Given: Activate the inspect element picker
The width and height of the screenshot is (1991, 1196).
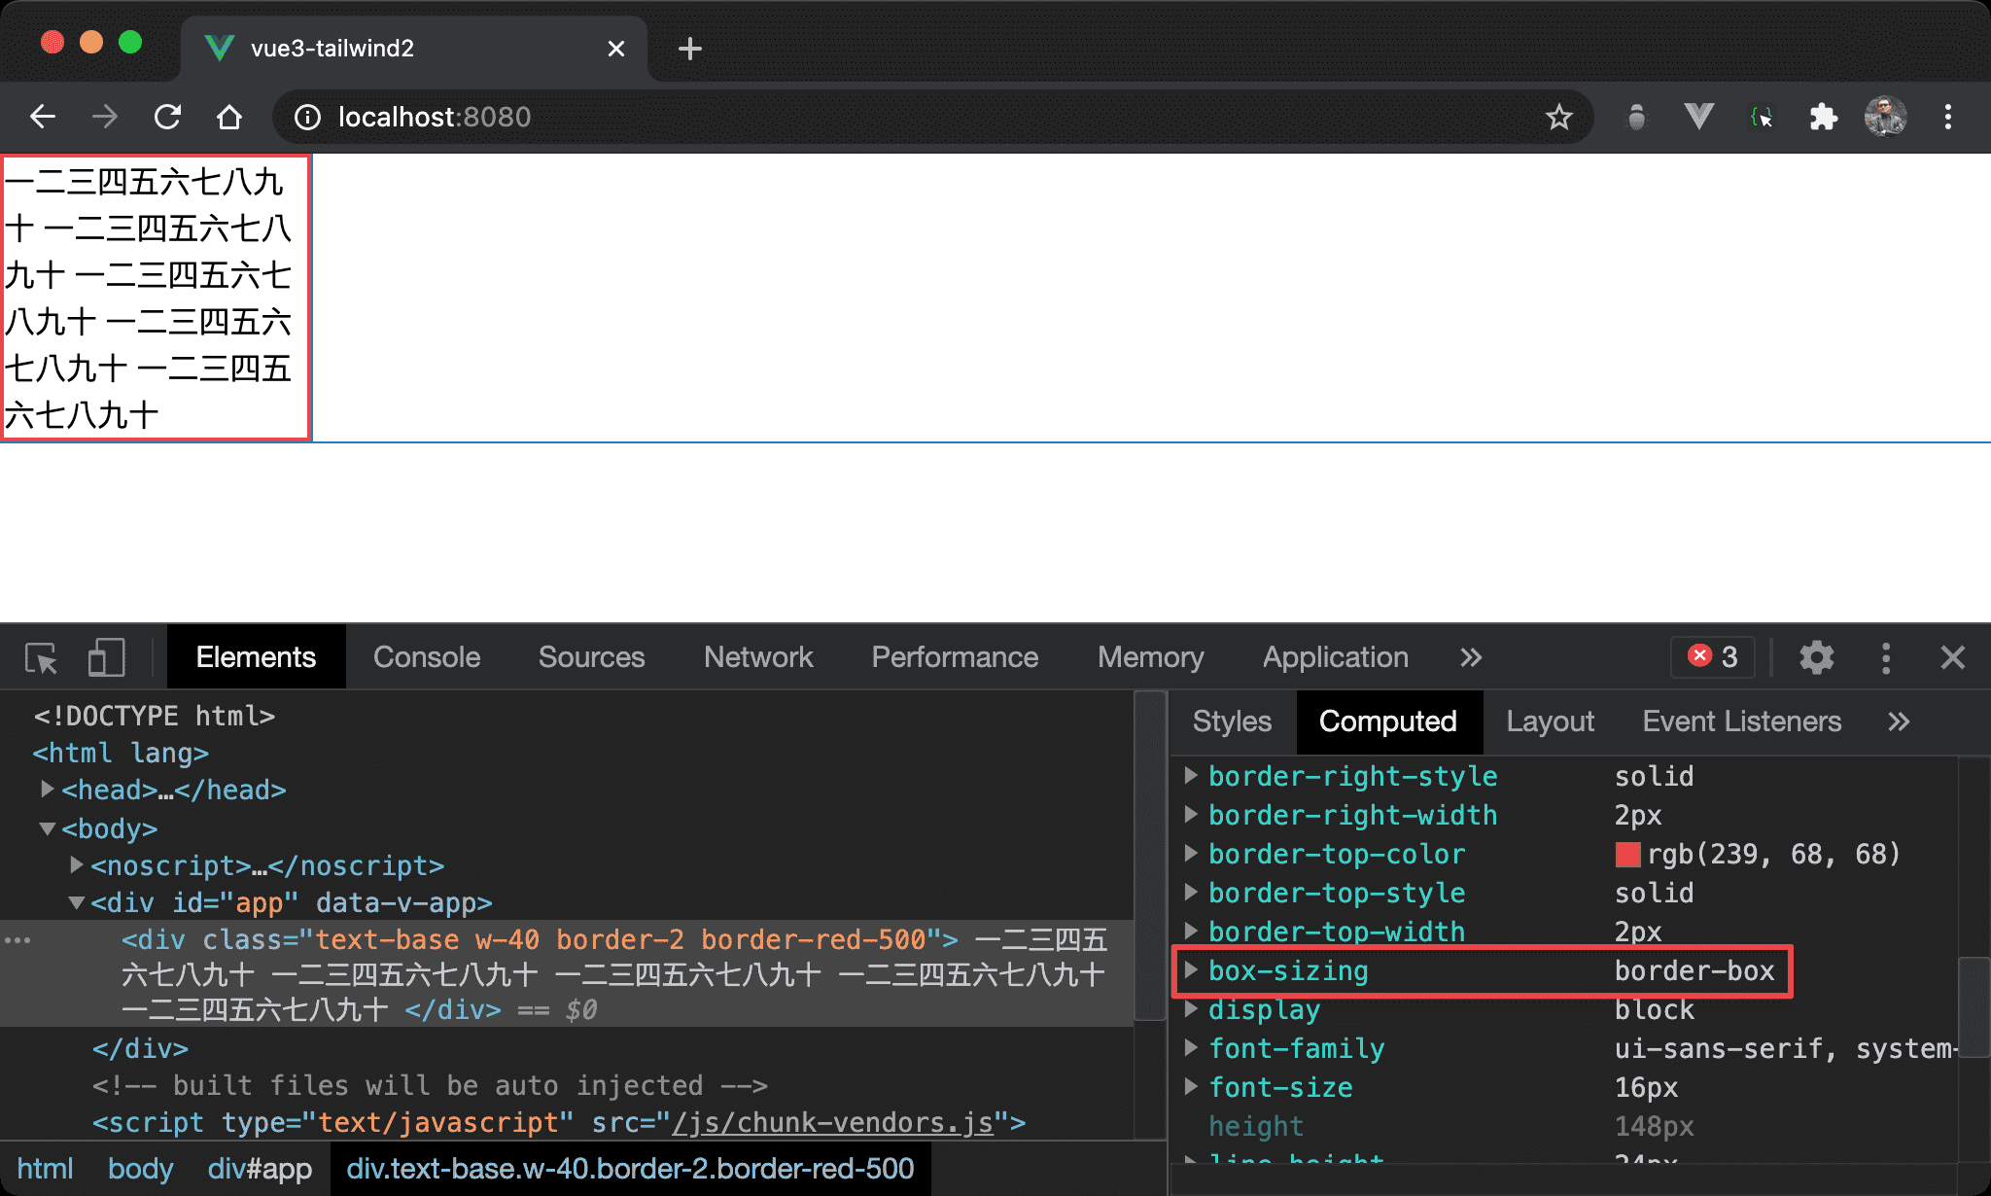Looking at the screenshot, I should pyautogui.click(x=42, y=658).
